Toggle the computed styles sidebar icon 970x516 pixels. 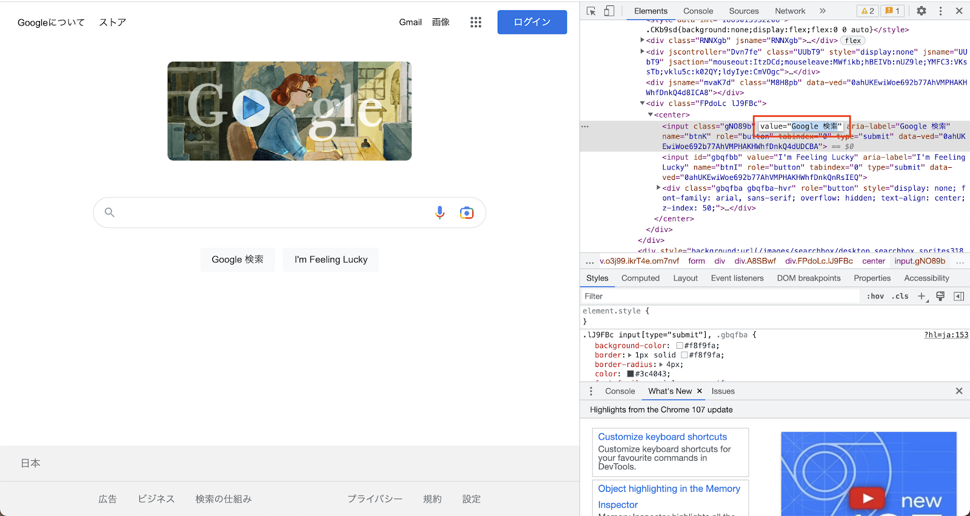click(959, 296)
